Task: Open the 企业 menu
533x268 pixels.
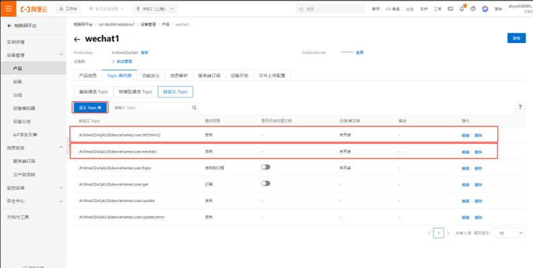Action: [410, 9]
